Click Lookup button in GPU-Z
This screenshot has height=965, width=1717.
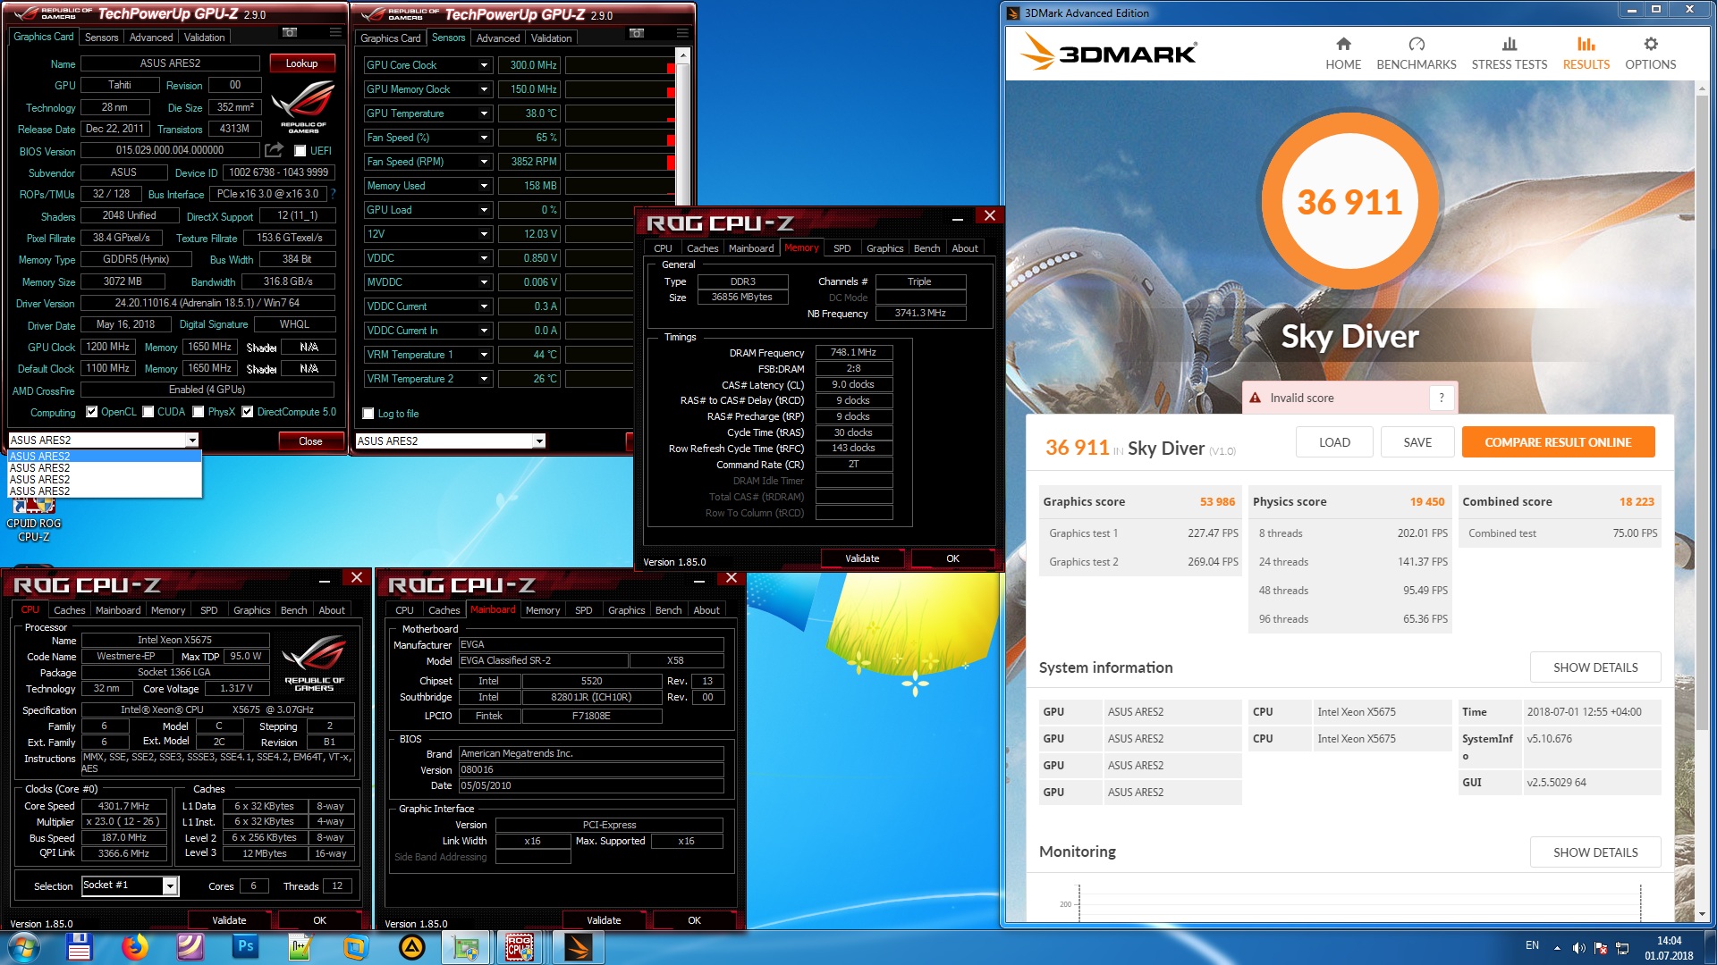302,63
